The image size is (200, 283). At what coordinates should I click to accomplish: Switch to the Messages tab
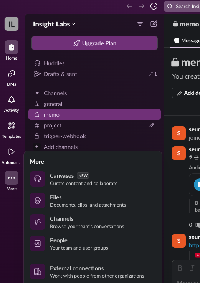pos(186,41)
